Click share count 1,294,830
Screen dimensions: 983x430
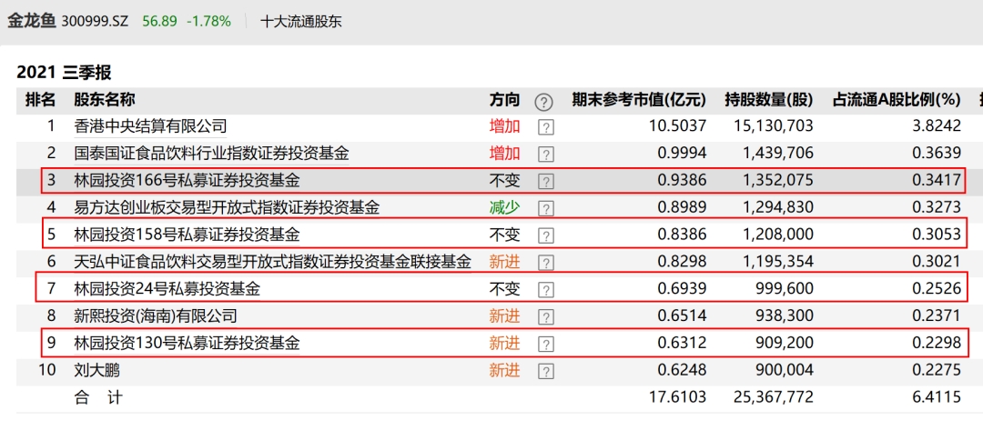coord(778,207)
